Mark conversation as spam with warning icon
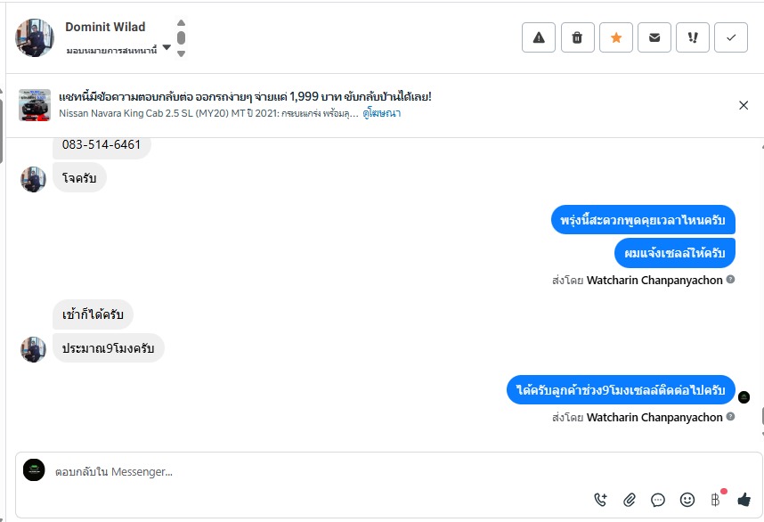This screenshot has width=764, height=522. 539,37
